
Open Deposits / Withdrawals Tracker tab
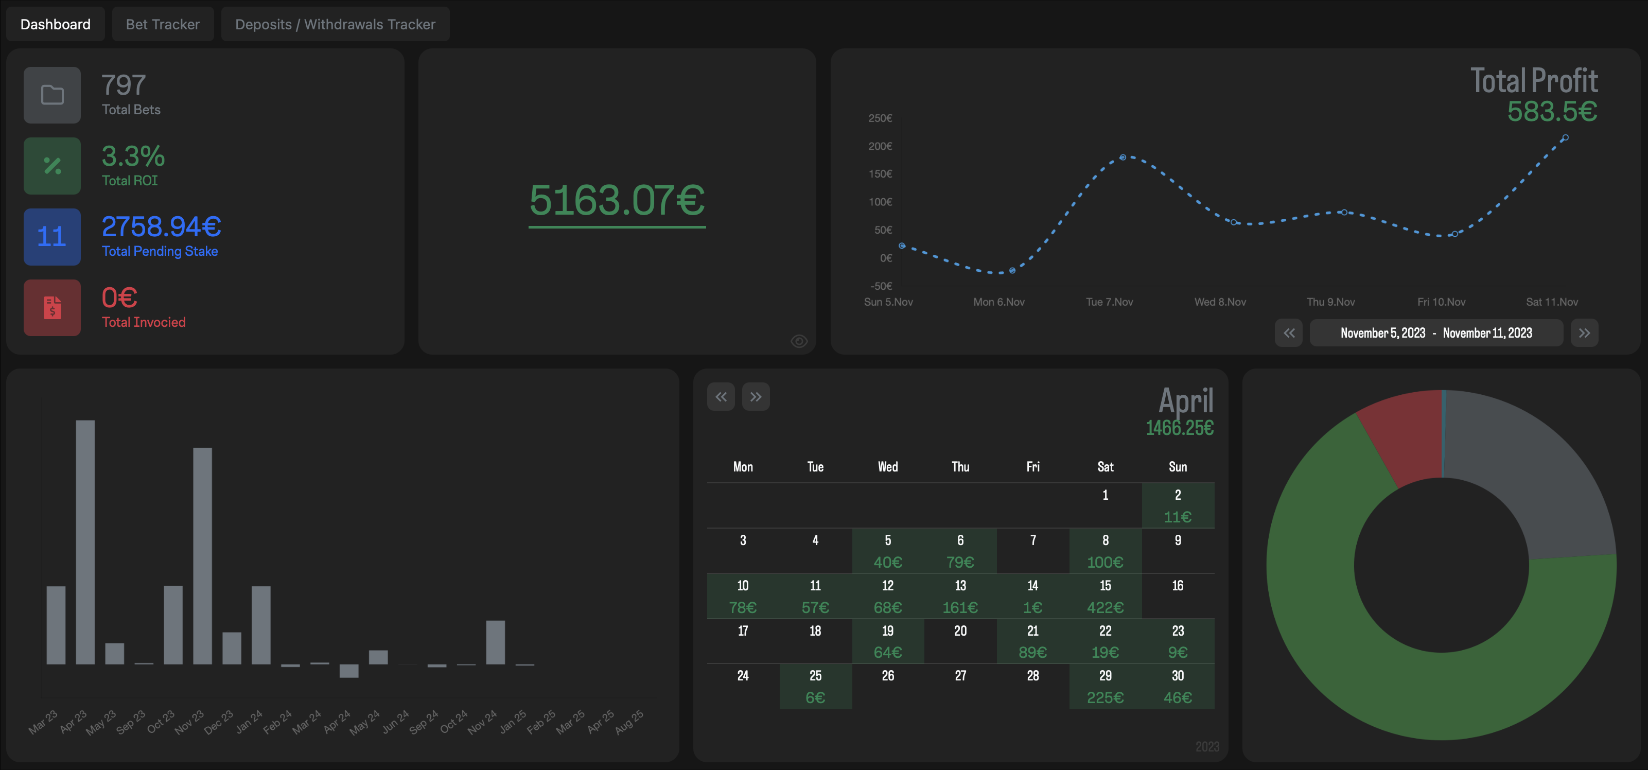(335, 24)
